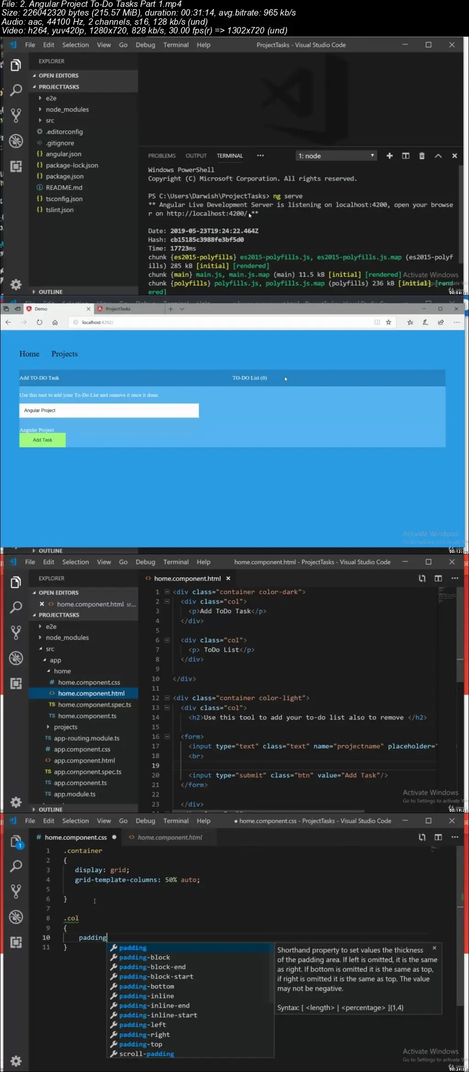Share the page from the browser toolbar
Viewport: 469px width, 1072px height.
pyautogui.click(x=441, y=323)
